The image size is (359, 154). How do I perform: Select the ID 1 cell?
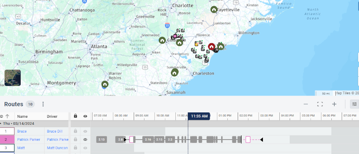7,131
